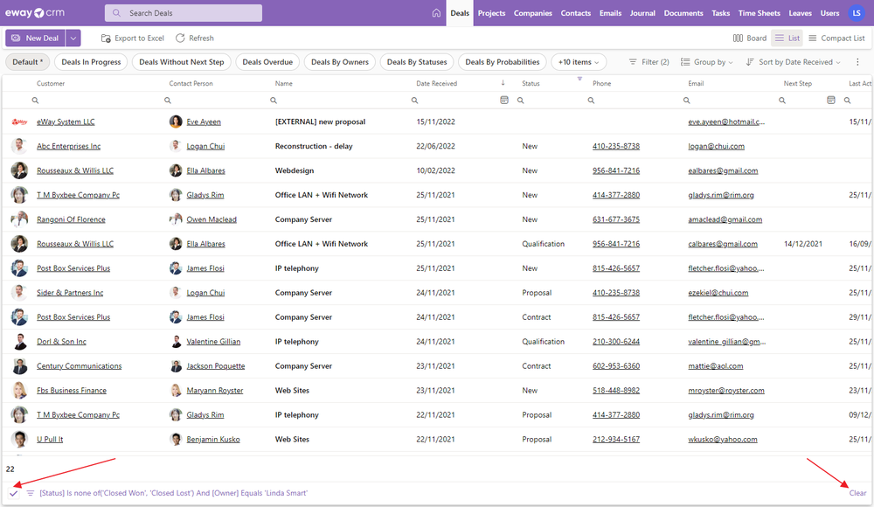
Task: Open Valentine Gillian contact link
Action: point(213,341)
